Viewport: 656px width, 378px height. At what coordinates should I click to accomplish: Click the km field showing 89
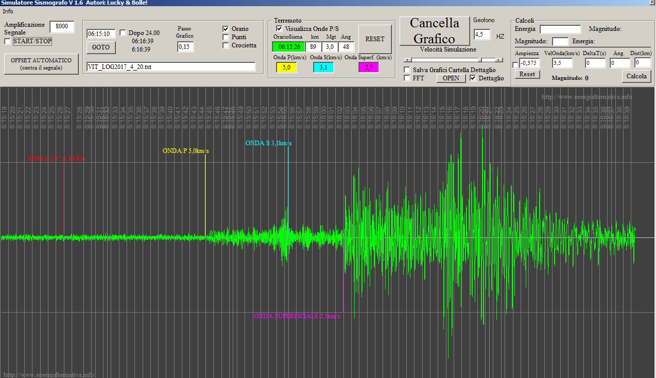click(x=313, y=46)
